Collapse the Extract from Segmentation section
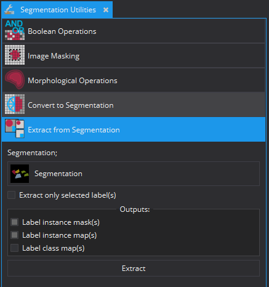 click(x=134, y=129)
